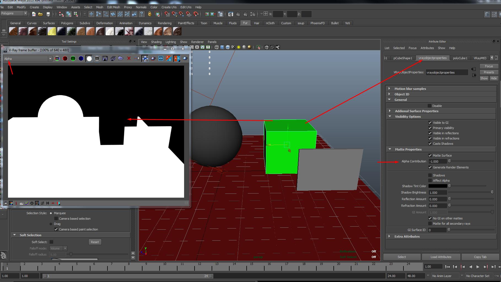Click the Copy Tab button
Image resolution: width=501 pixels, height=282 pixels.
pyautogui.click(x=480, y=257)
